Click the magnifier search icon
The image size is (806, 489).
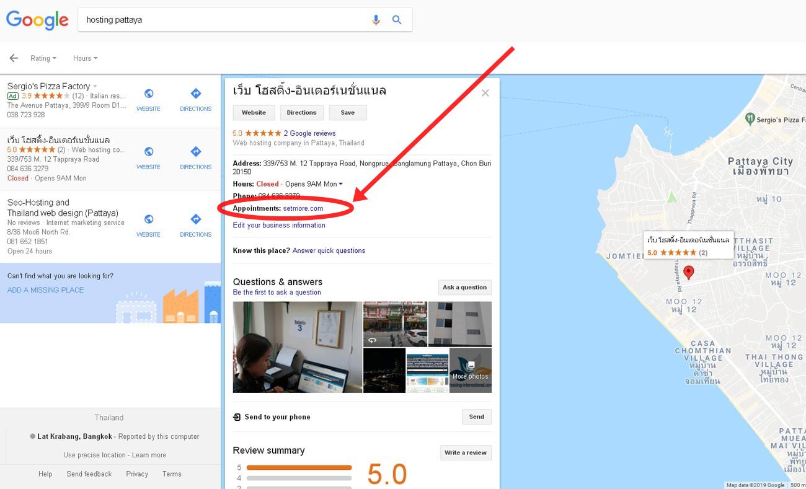point(397,20)
